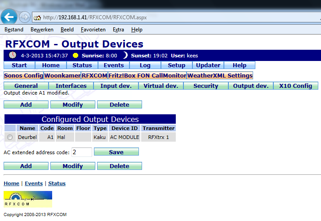321x221 pixels.
Task: Click the Deurbel name cell
Action: point(27,137)
